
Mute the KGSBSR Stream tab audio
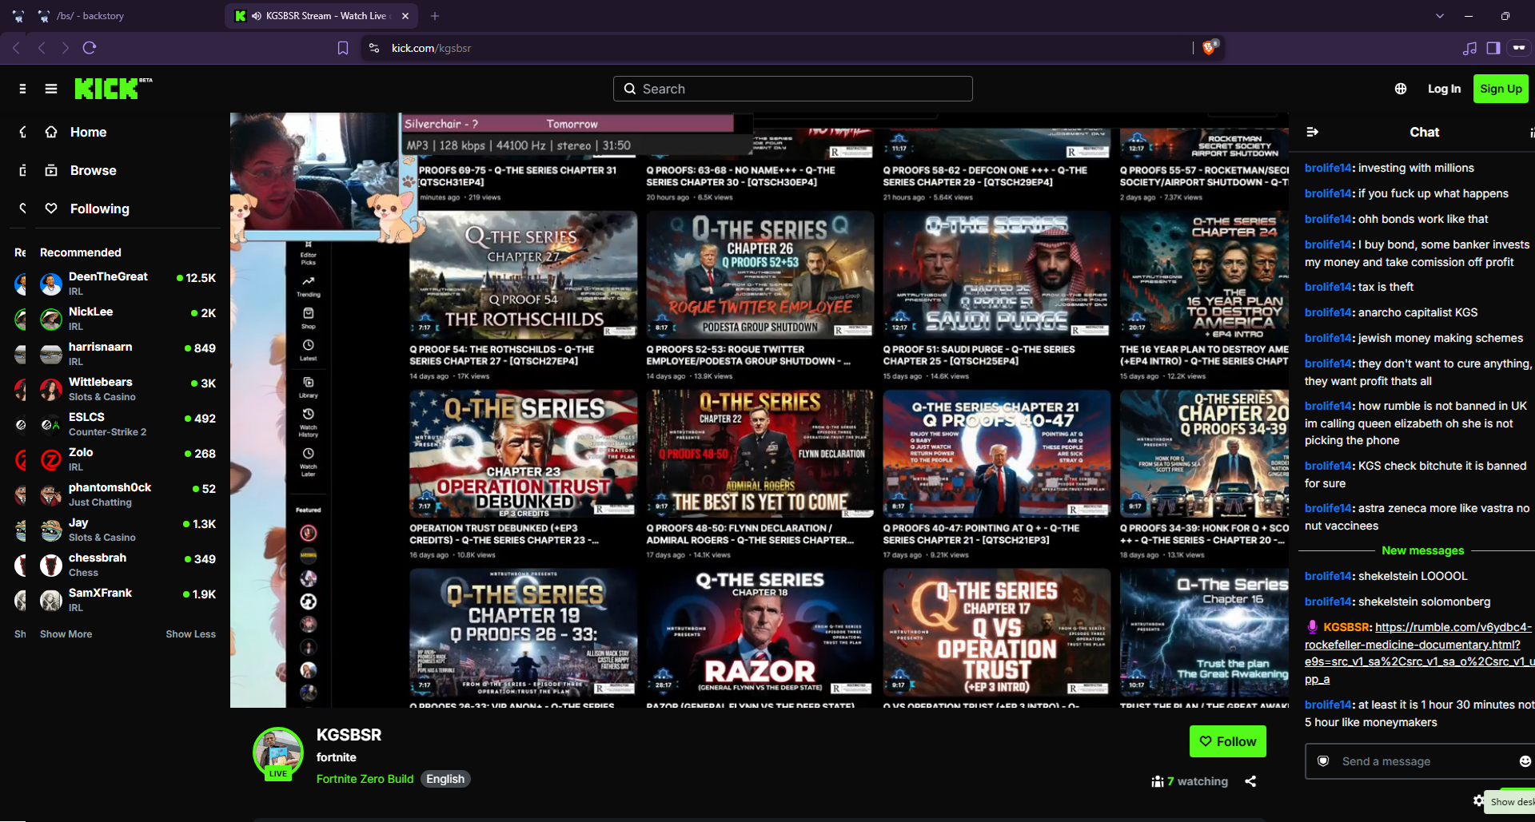257,16
